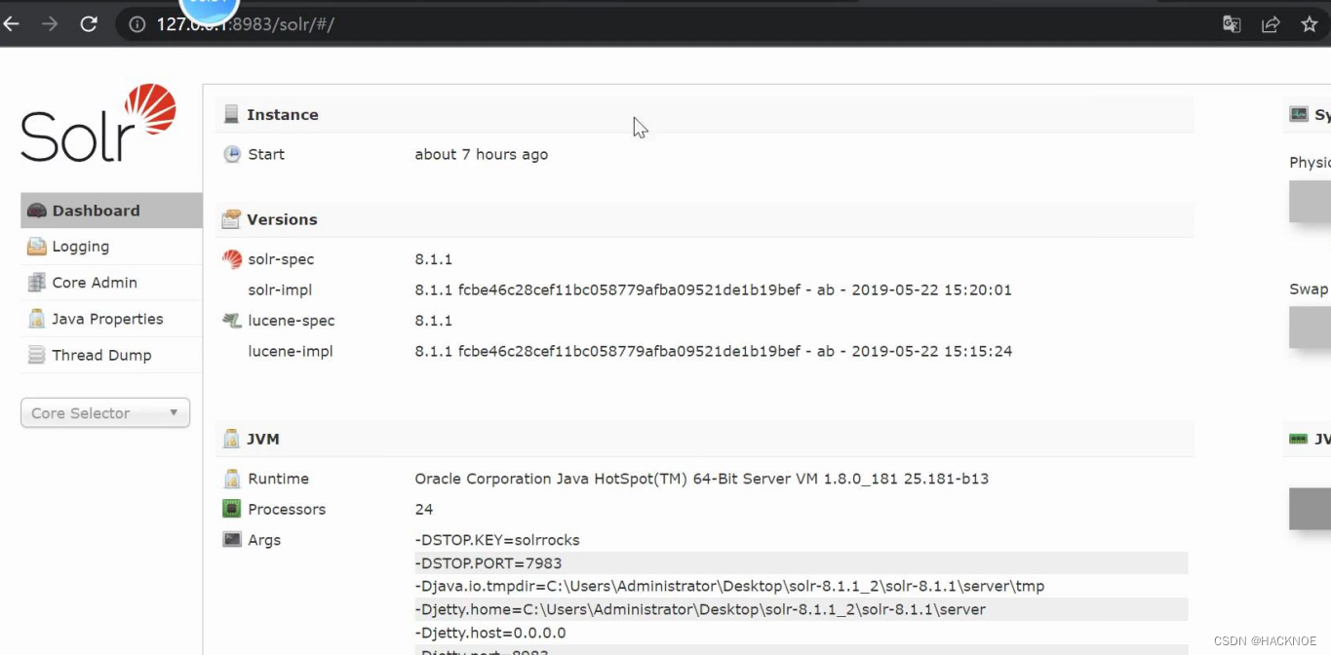Click the Instance section header text
The width and height of the screenshot is (1331, 655).
[283, 114]
